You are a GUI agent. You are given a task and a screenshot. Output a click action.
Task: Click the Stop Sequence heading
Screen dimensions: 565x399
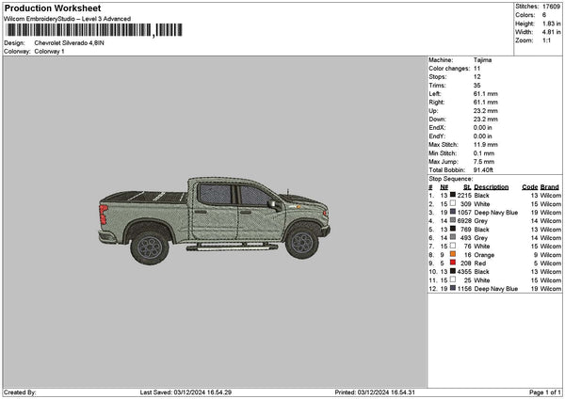(450, 178)
